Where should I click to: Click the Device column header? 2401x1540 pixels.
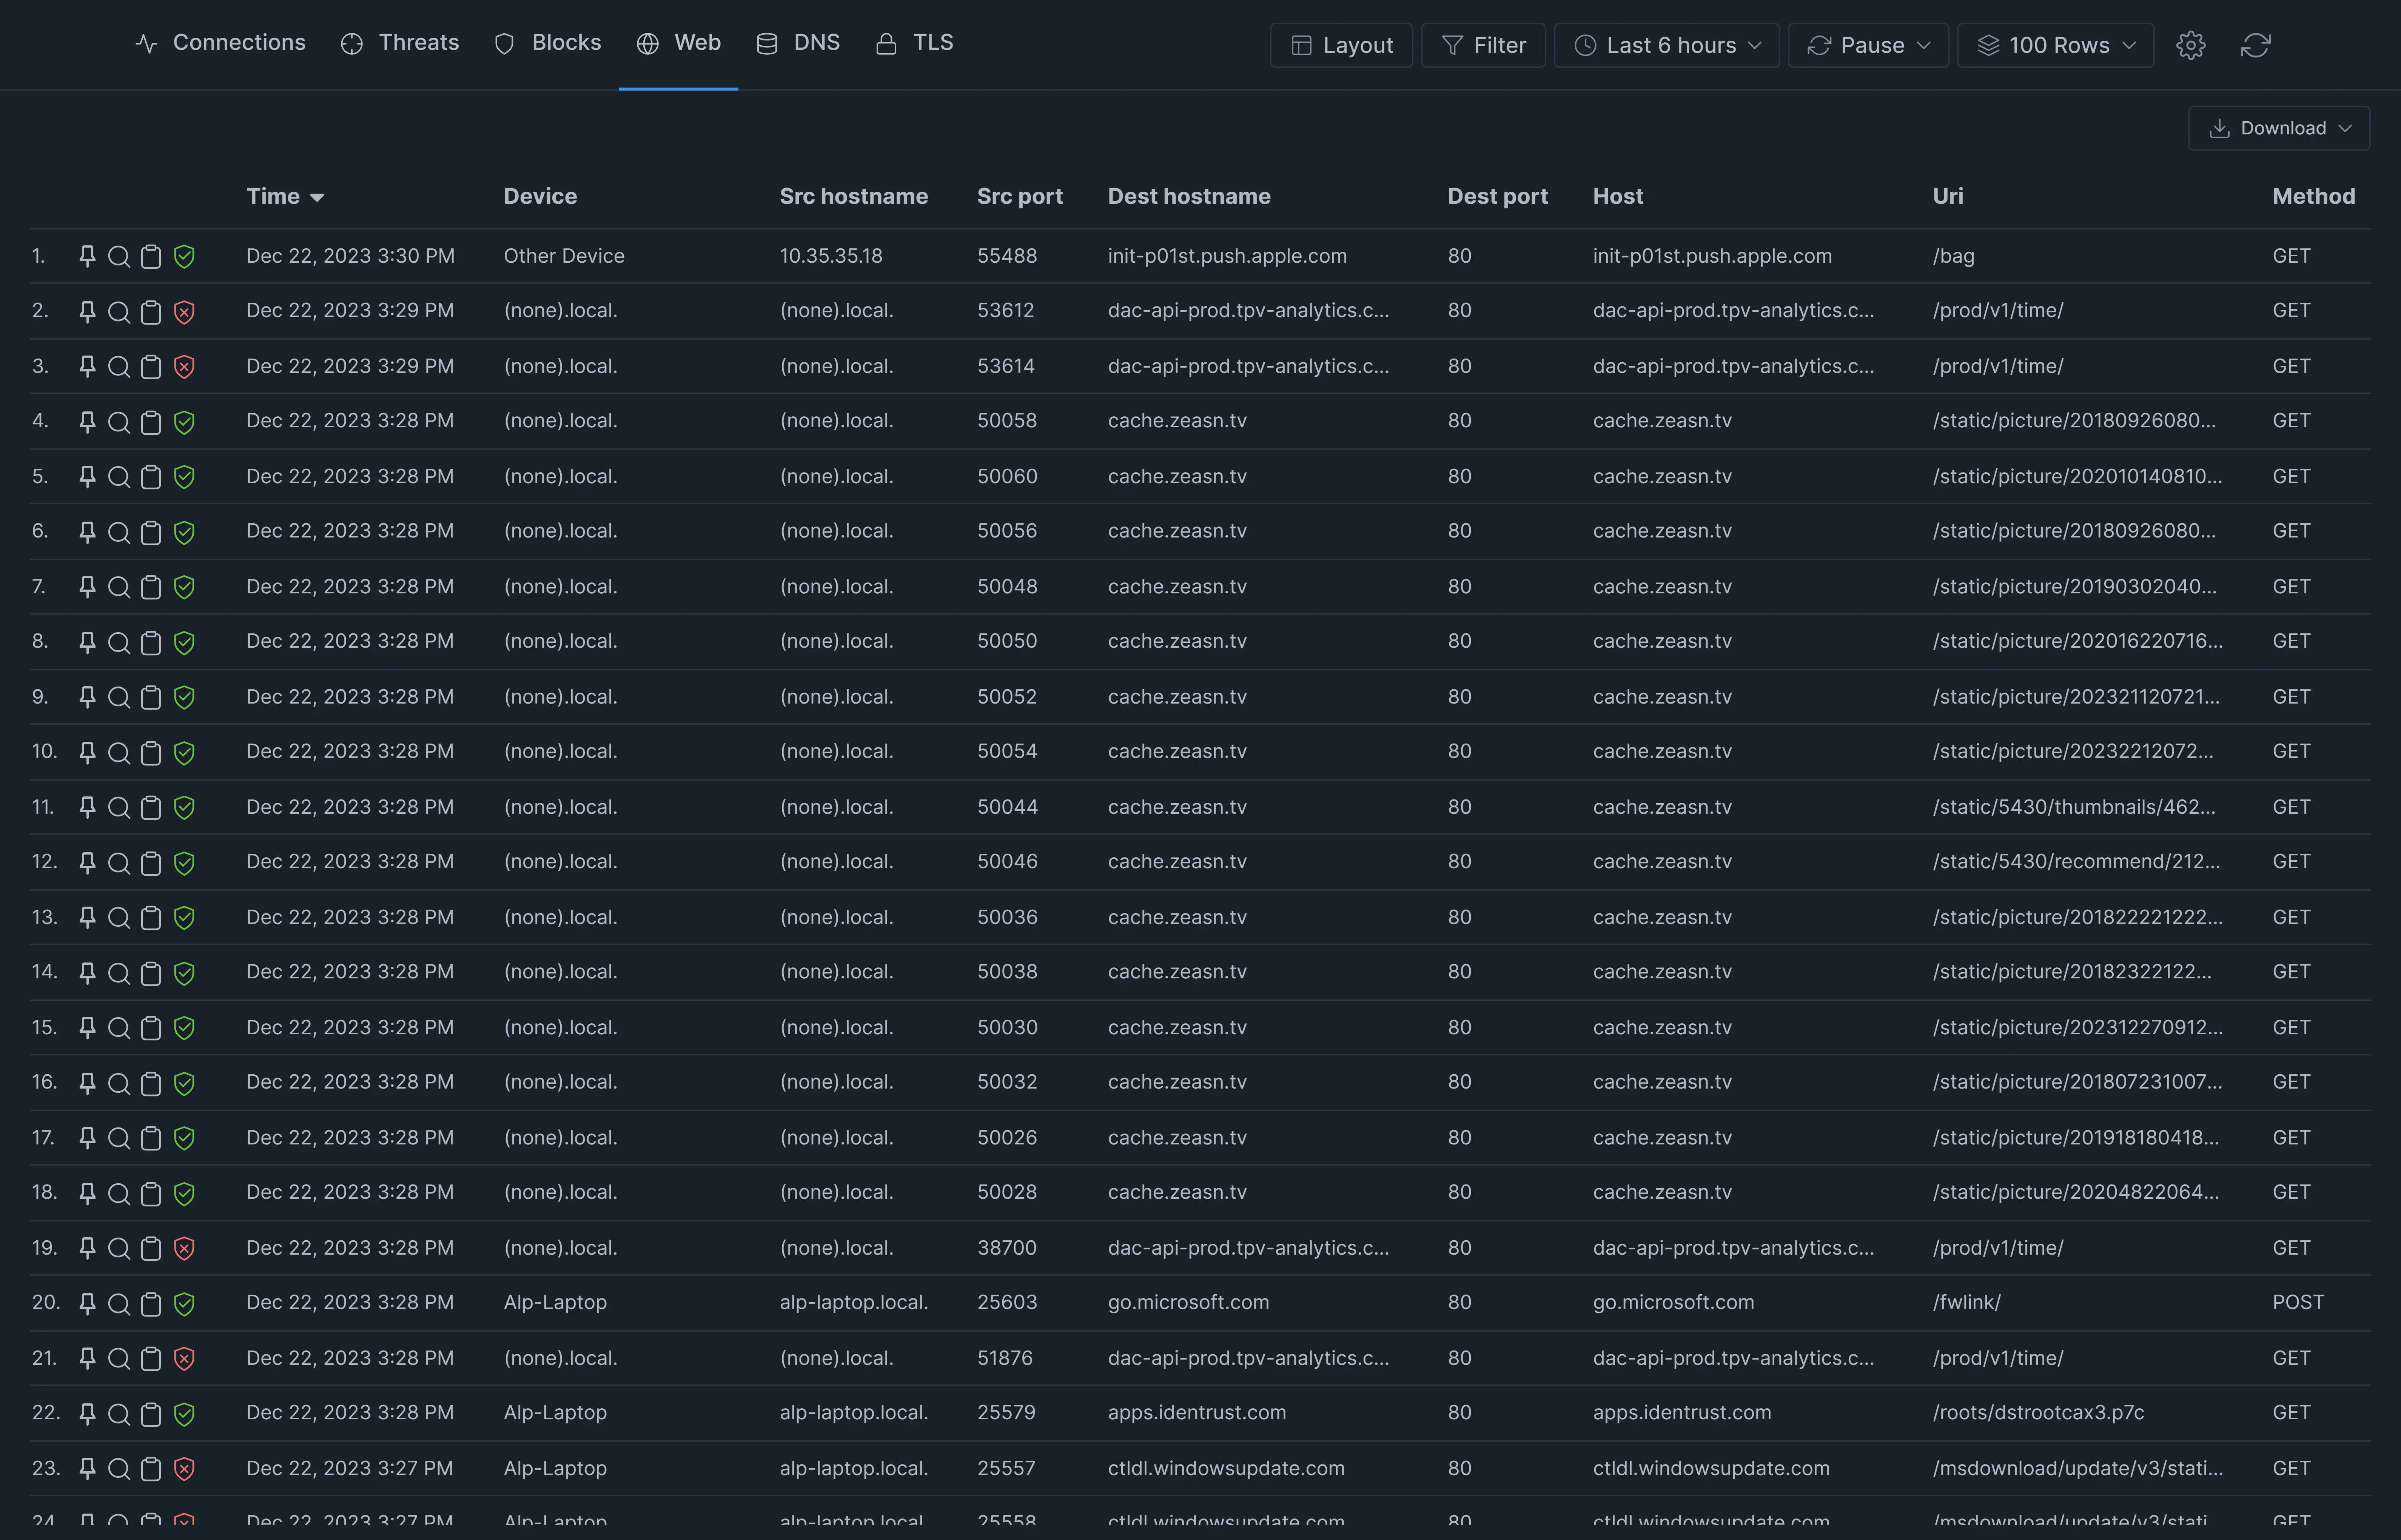[540, 196]
